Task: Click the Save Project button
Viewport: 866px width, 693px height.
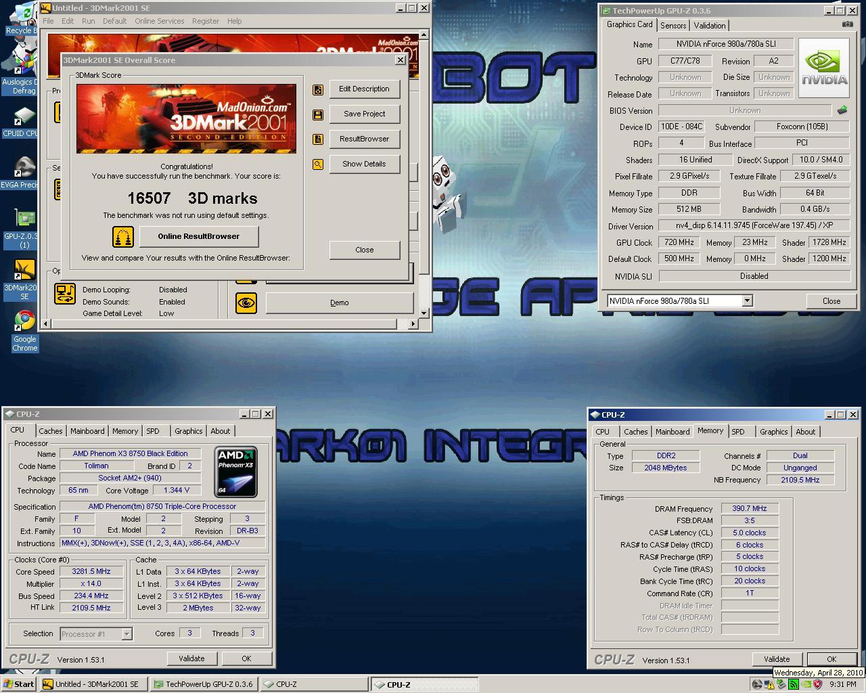Action: (x=364, y=114)
